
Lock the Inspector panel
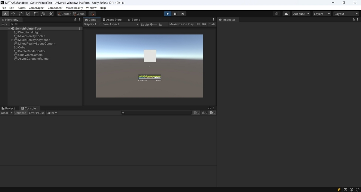pyautogui.click(x=354, y=20)
